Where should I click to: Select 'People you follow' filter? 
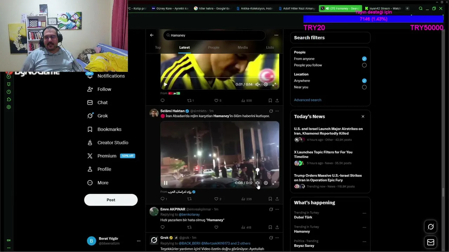coord(364,65)
